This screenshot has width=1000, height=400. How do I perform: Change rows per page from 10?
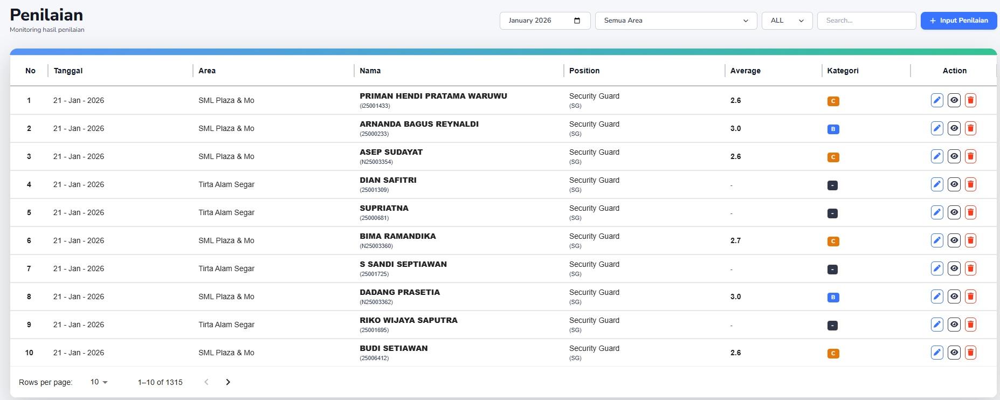point(99,382)
